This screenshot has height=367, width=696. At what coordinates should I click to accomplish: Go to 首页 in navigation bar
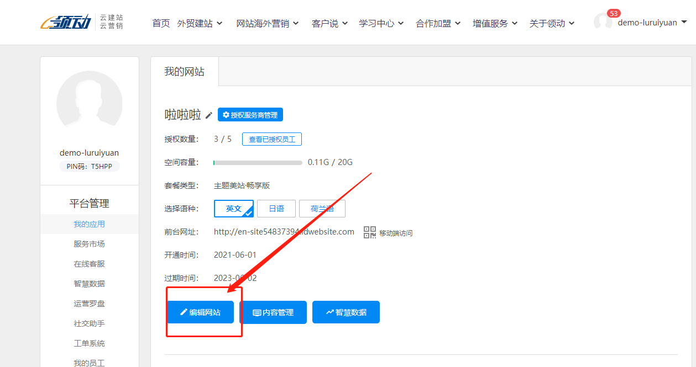click(161, 23)
